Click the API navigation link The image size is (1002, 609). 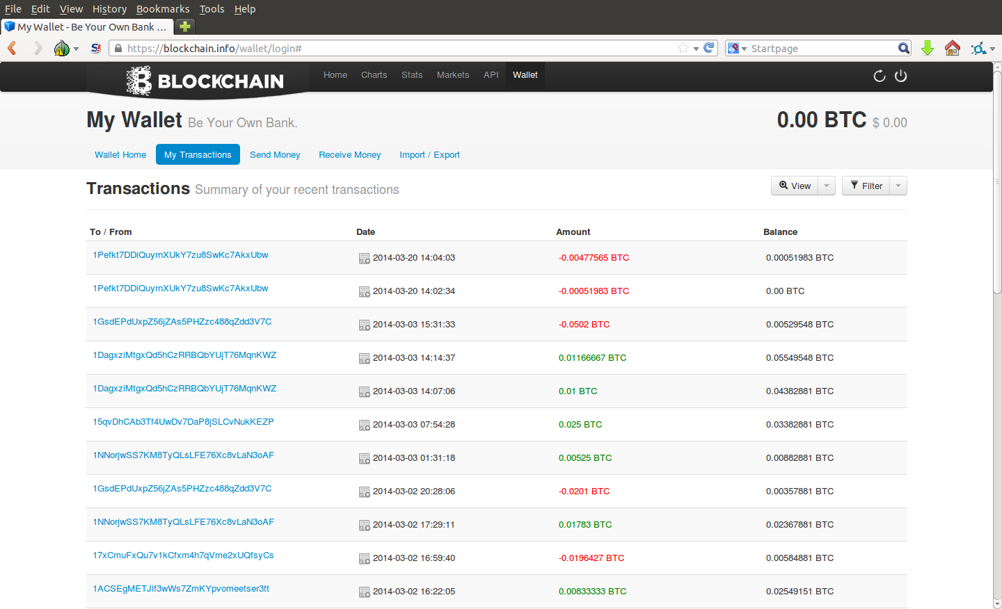pos(491,74)
